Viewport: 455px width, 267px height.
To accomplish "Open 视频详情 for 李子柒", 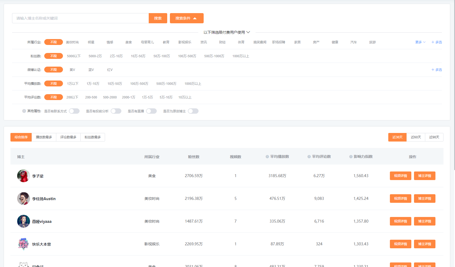I will (x=401, y=176).
